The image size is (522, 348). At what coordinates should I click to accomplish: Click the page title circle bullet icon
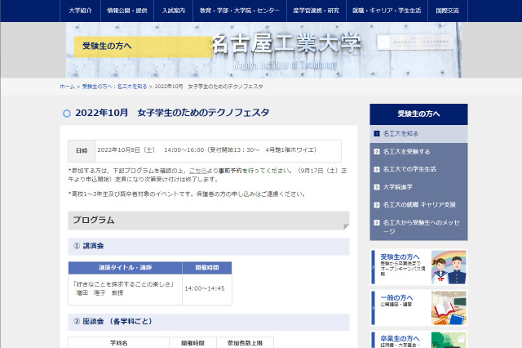(67, 114)
